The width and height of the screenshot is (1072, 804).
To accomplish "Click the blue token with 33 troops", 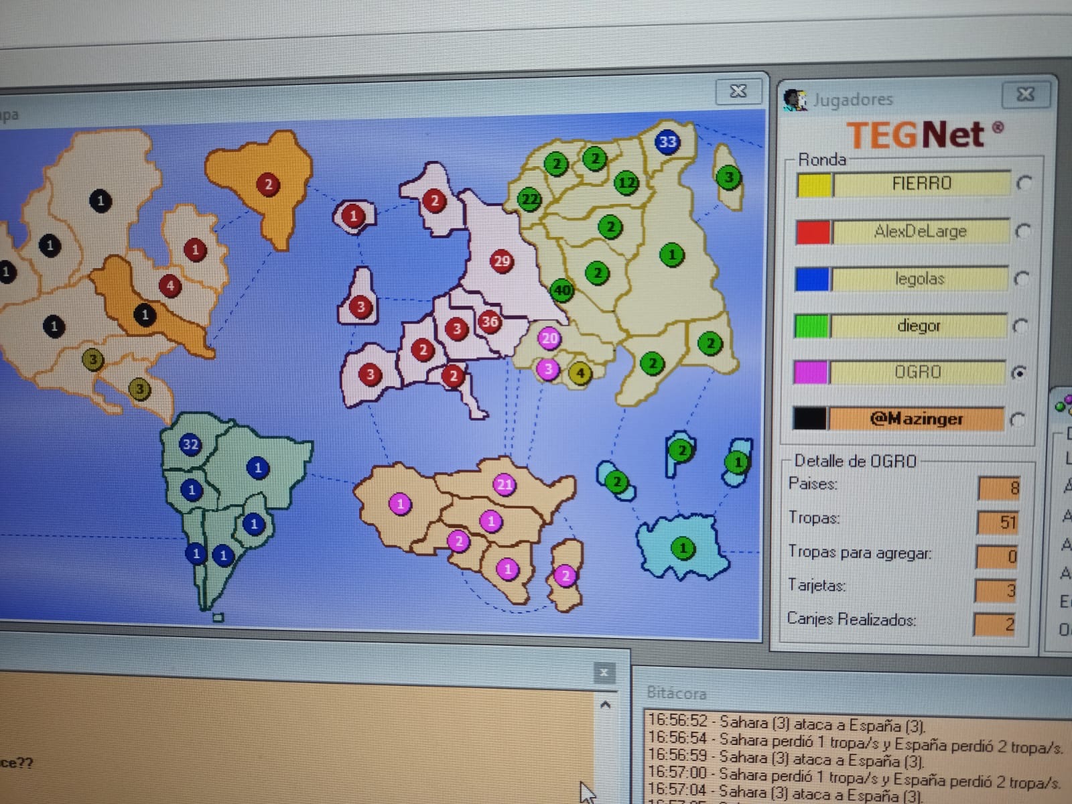I will tap(667, 142).
